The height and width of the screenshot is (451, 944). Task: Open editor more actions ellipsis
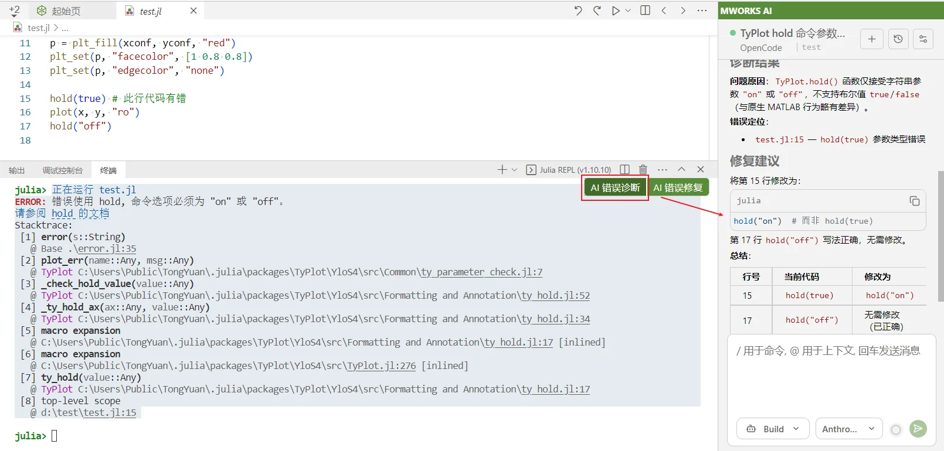point(702,11)
